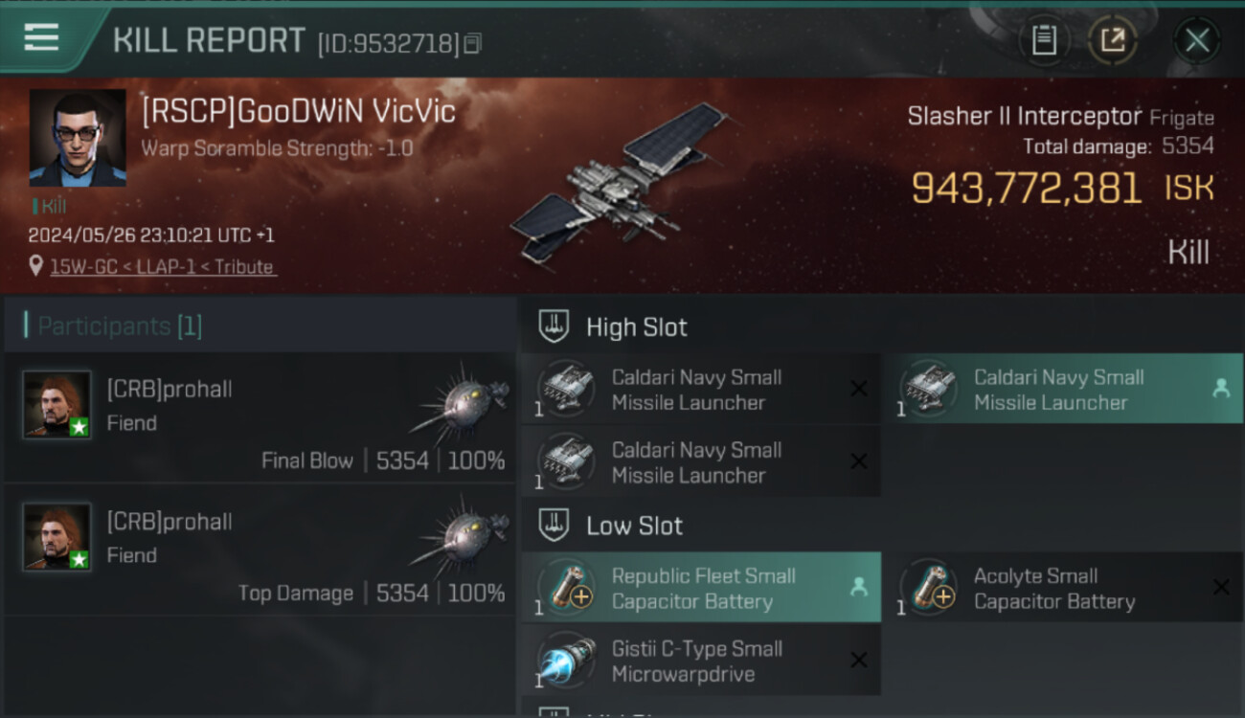Click the Low Slot section icon
The width and height of the screenshot is (1245, 718).
click(x=555, y=525)
